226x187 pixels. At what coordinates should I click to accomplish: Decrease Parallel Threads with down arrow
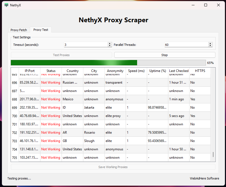pos(210,46)
